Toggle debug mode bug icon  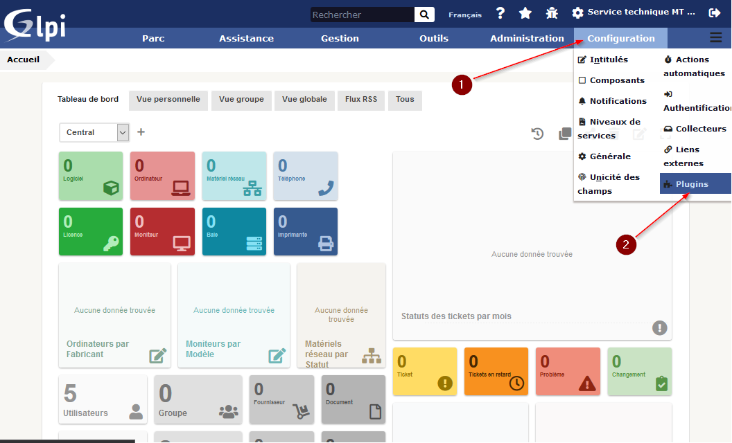(552, 13)
